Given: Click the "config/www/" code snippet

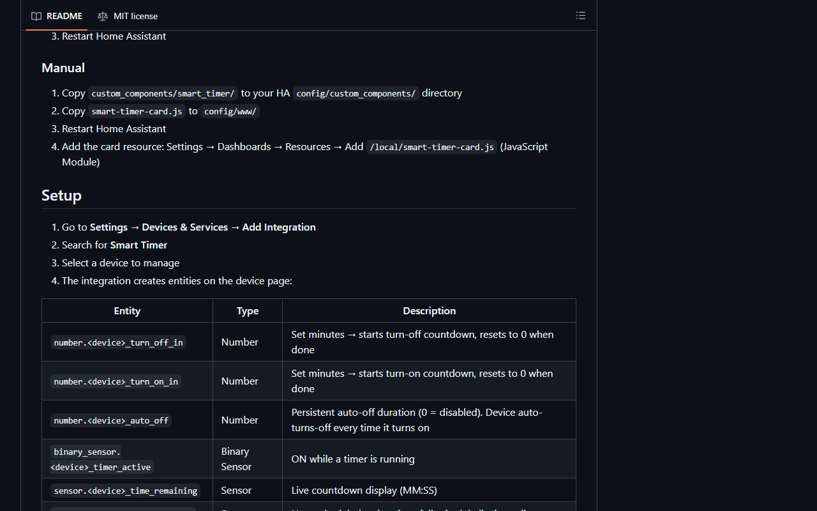Looking at the screenshot, I should pyautogui.click(x=230, y=111).
